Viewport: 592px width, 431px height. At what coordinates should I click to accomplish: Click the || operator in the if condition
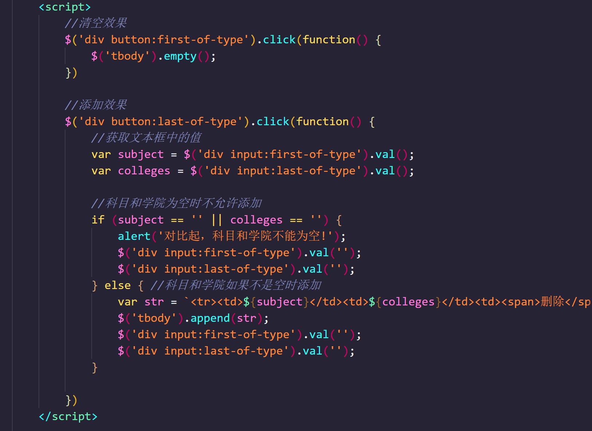[x=217, y=220]
